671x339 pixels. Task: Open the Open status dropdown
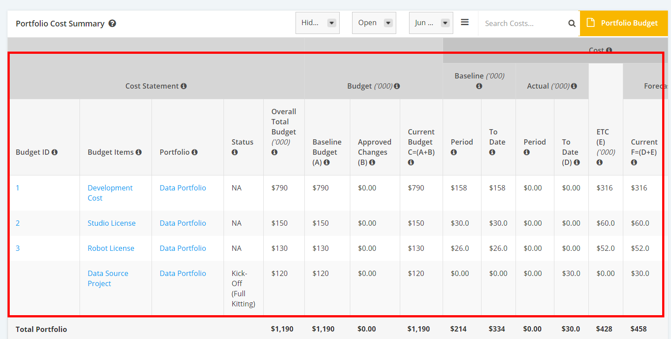[x=374, y=23]
